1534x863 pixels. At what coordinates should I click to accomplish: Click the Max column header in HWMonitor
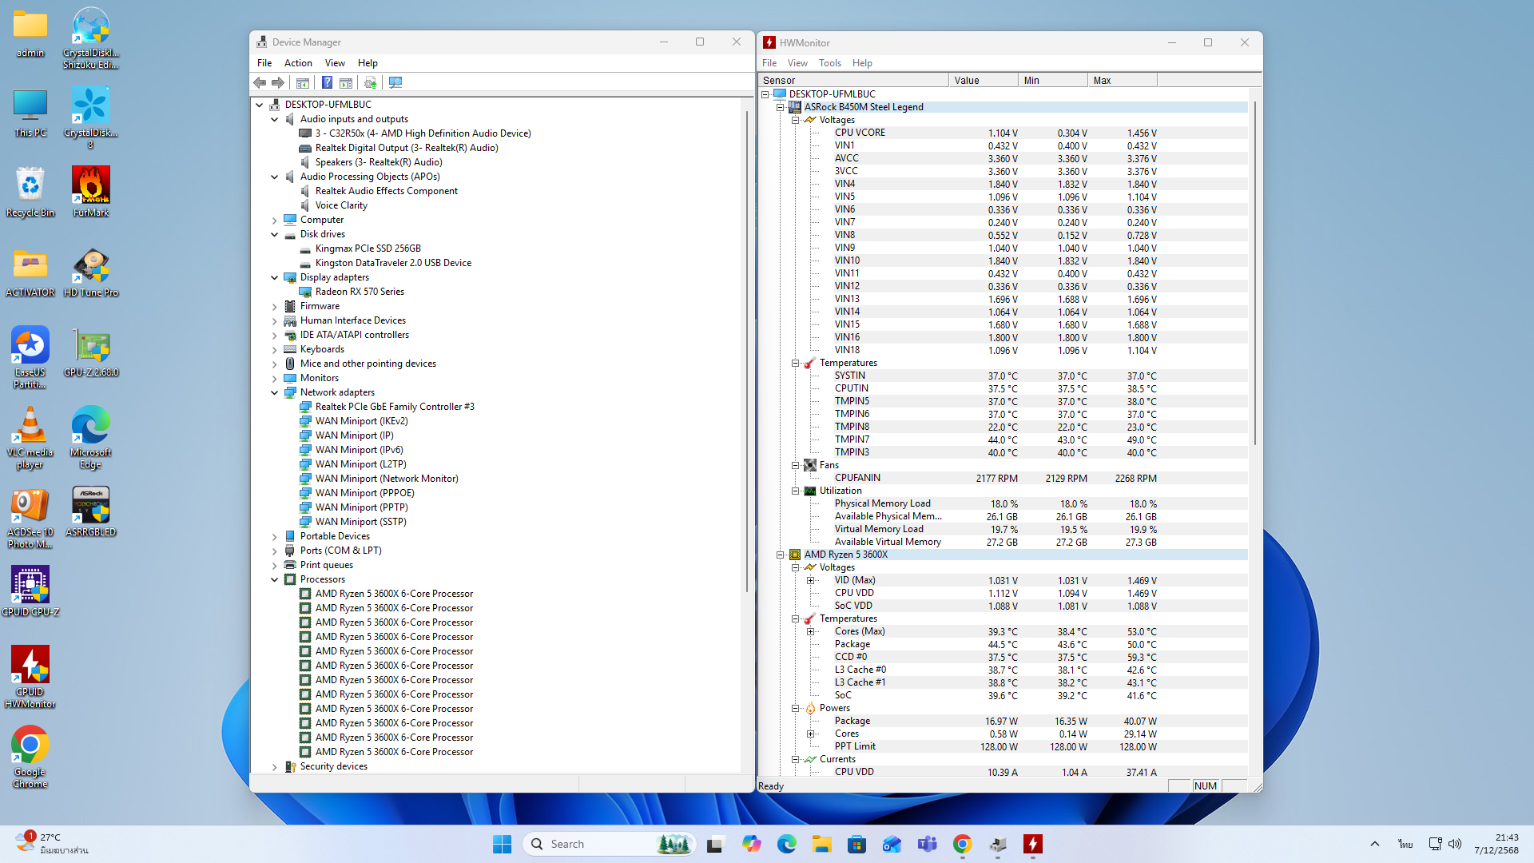1121,80
